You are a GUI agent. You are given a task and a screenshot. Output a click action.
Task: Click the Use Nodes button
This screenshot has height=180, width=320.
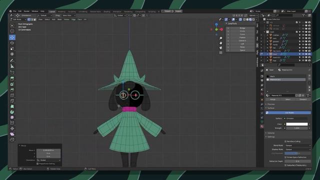point(288,112)
